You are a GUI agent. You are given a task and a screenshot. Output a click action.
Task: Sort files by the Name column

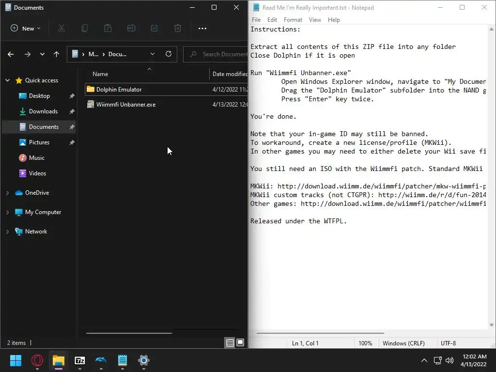click(100, 74)
